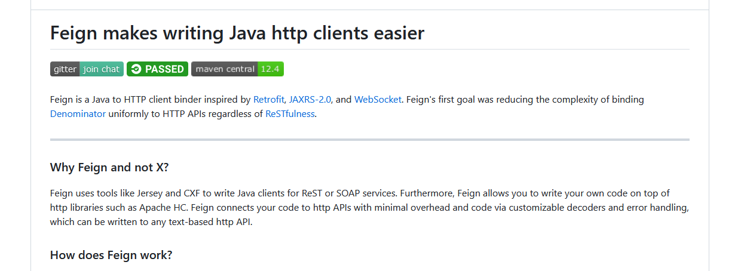Viewport: 735px width, 271px height.
Task: Open the Retrofit link
Action: 268,100
